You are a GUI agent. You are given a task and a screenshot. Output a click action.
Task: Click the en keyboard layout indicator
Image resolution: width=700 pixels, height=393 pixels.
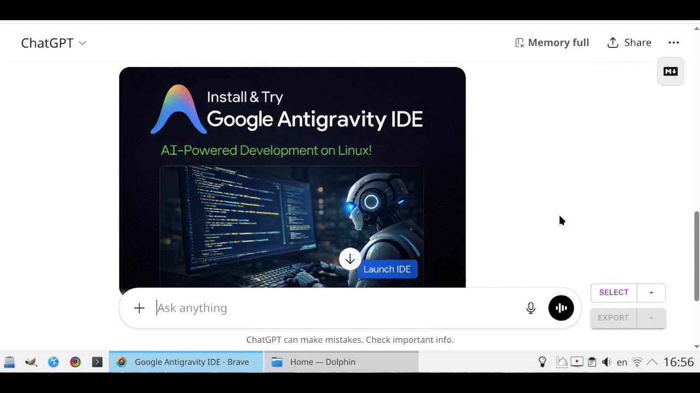point(622,362)
